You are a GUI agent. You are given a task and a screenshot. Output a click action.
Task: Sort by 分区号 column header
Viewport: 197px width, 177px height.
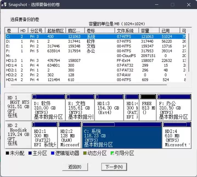[37, 30]
